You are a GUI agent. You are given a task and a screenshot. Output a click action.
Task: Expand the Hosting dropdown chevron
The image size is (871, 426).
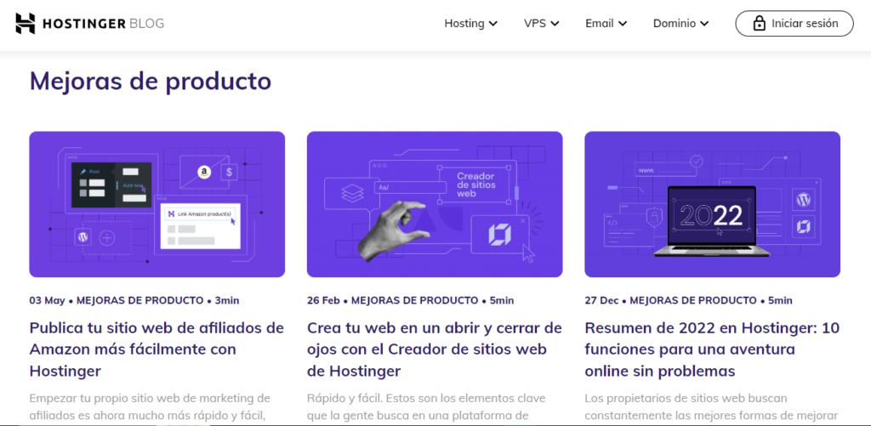point(493,24)
